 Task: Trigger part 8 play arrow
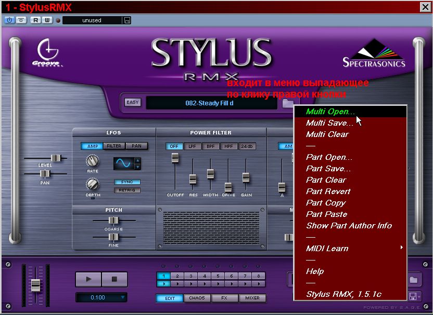point(259,283)
